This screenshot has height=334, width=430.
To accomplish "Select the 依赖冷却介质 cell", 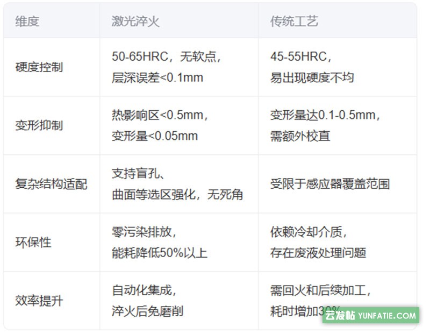I will 309,242.
